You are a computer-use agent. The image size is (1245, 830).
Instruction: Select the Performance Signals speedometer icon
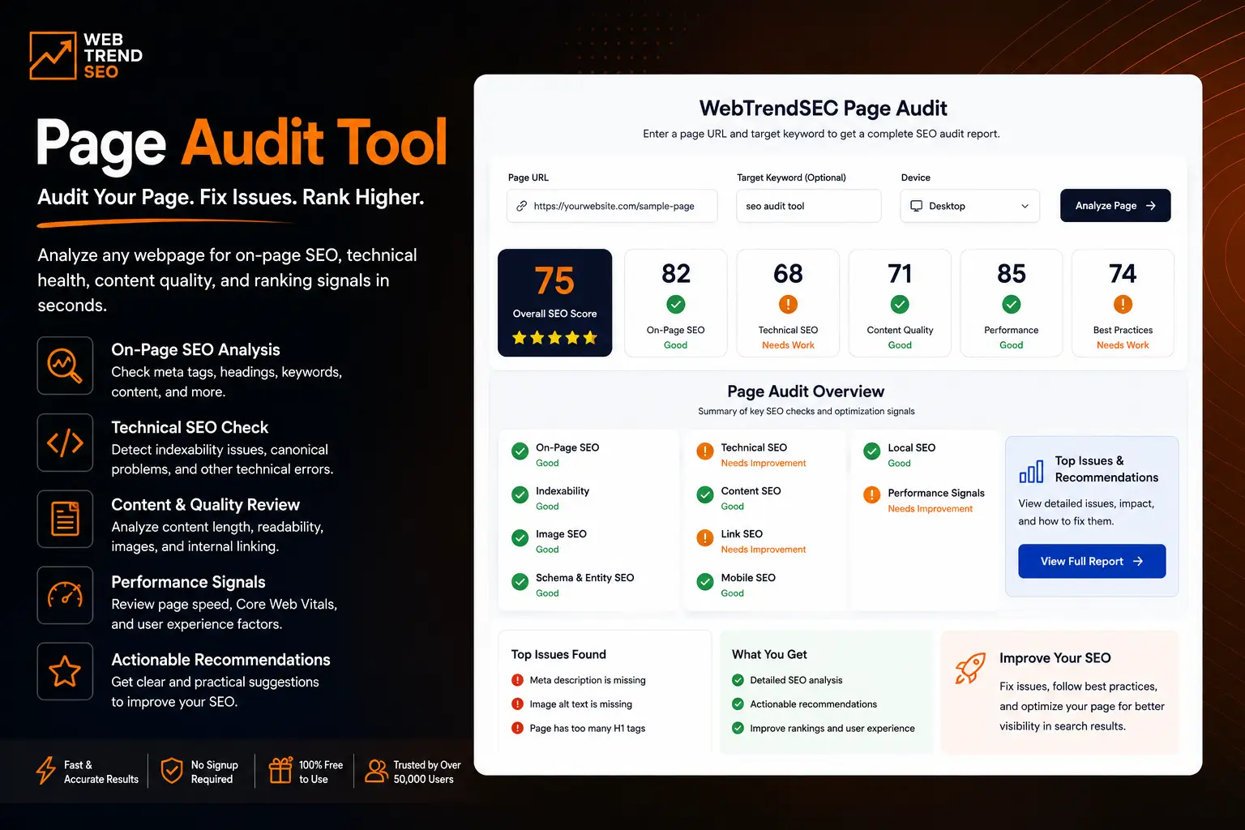tap(65, 595)
